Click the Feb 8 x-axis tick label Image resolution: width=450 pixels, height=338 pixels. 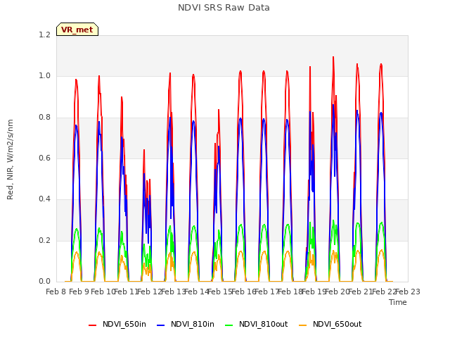pyautogui.click(x=56, y=292)
